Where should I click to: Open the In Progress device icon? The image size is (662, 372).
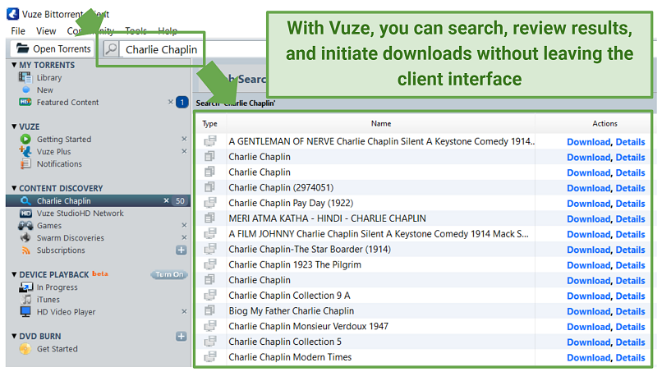pyautogui.click(x=25, y=287)
